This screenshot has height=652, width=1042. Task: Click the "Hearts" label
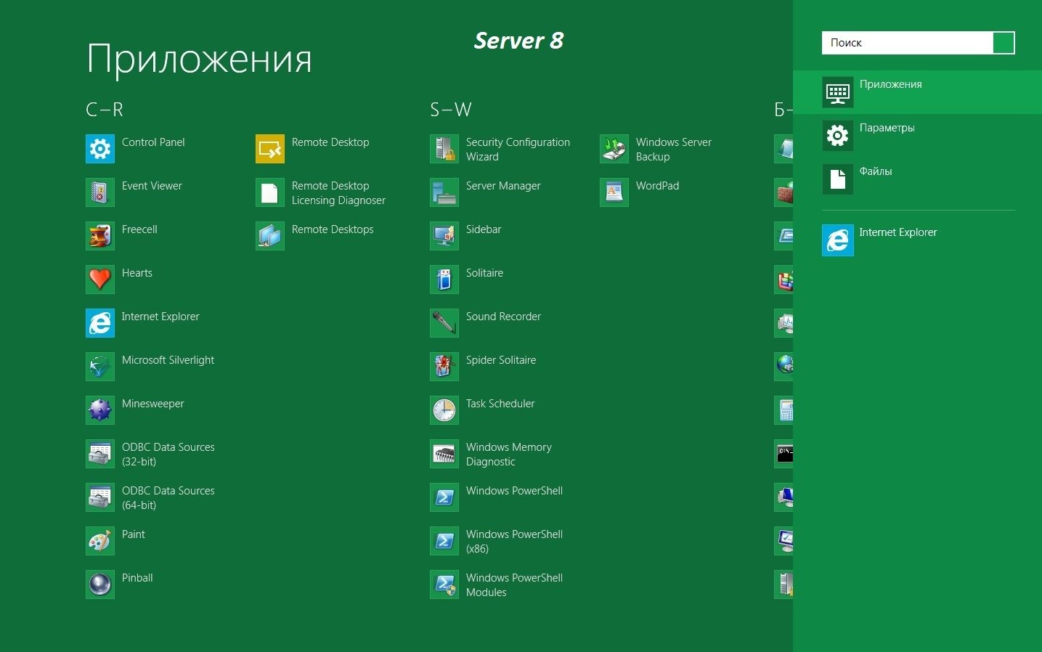pyautogui.click(x=137, y=273)
